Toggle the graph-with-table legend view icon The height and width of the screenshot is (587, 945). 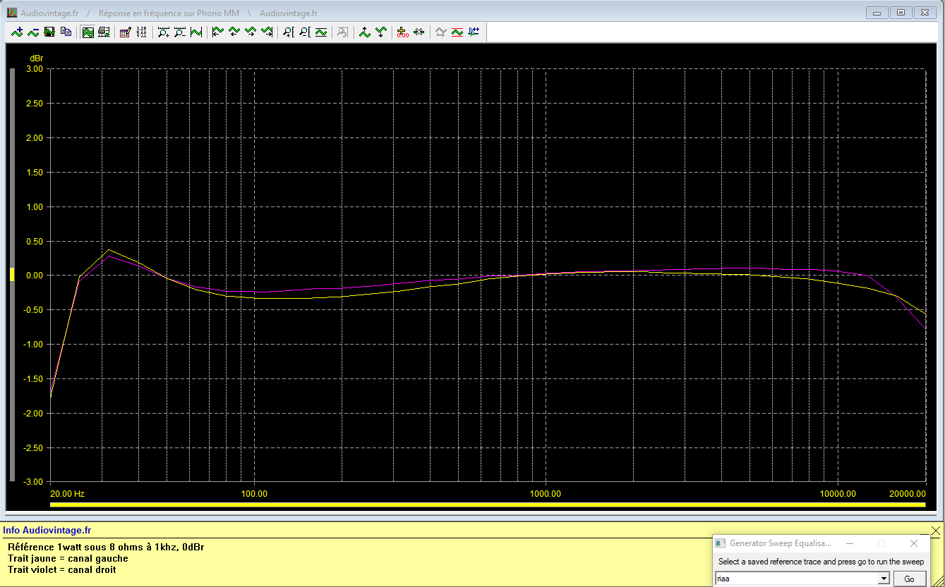104,32
